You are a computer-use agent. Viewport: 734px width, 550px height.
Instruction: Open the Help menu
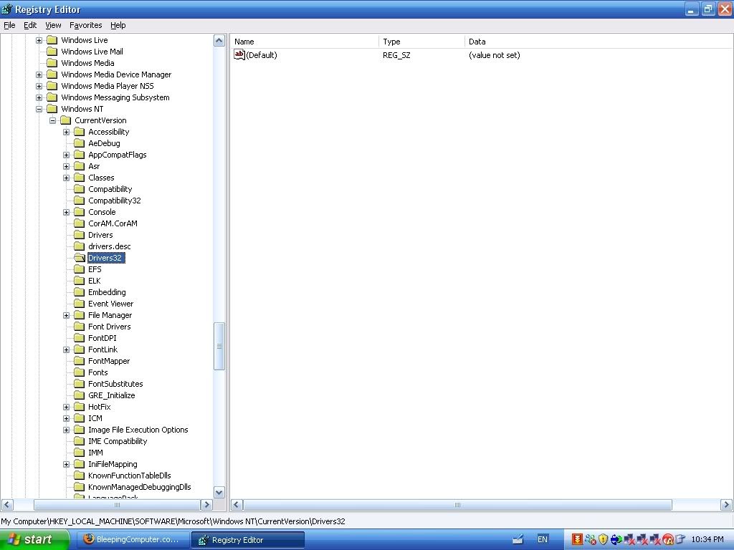[x=118, y=25]
